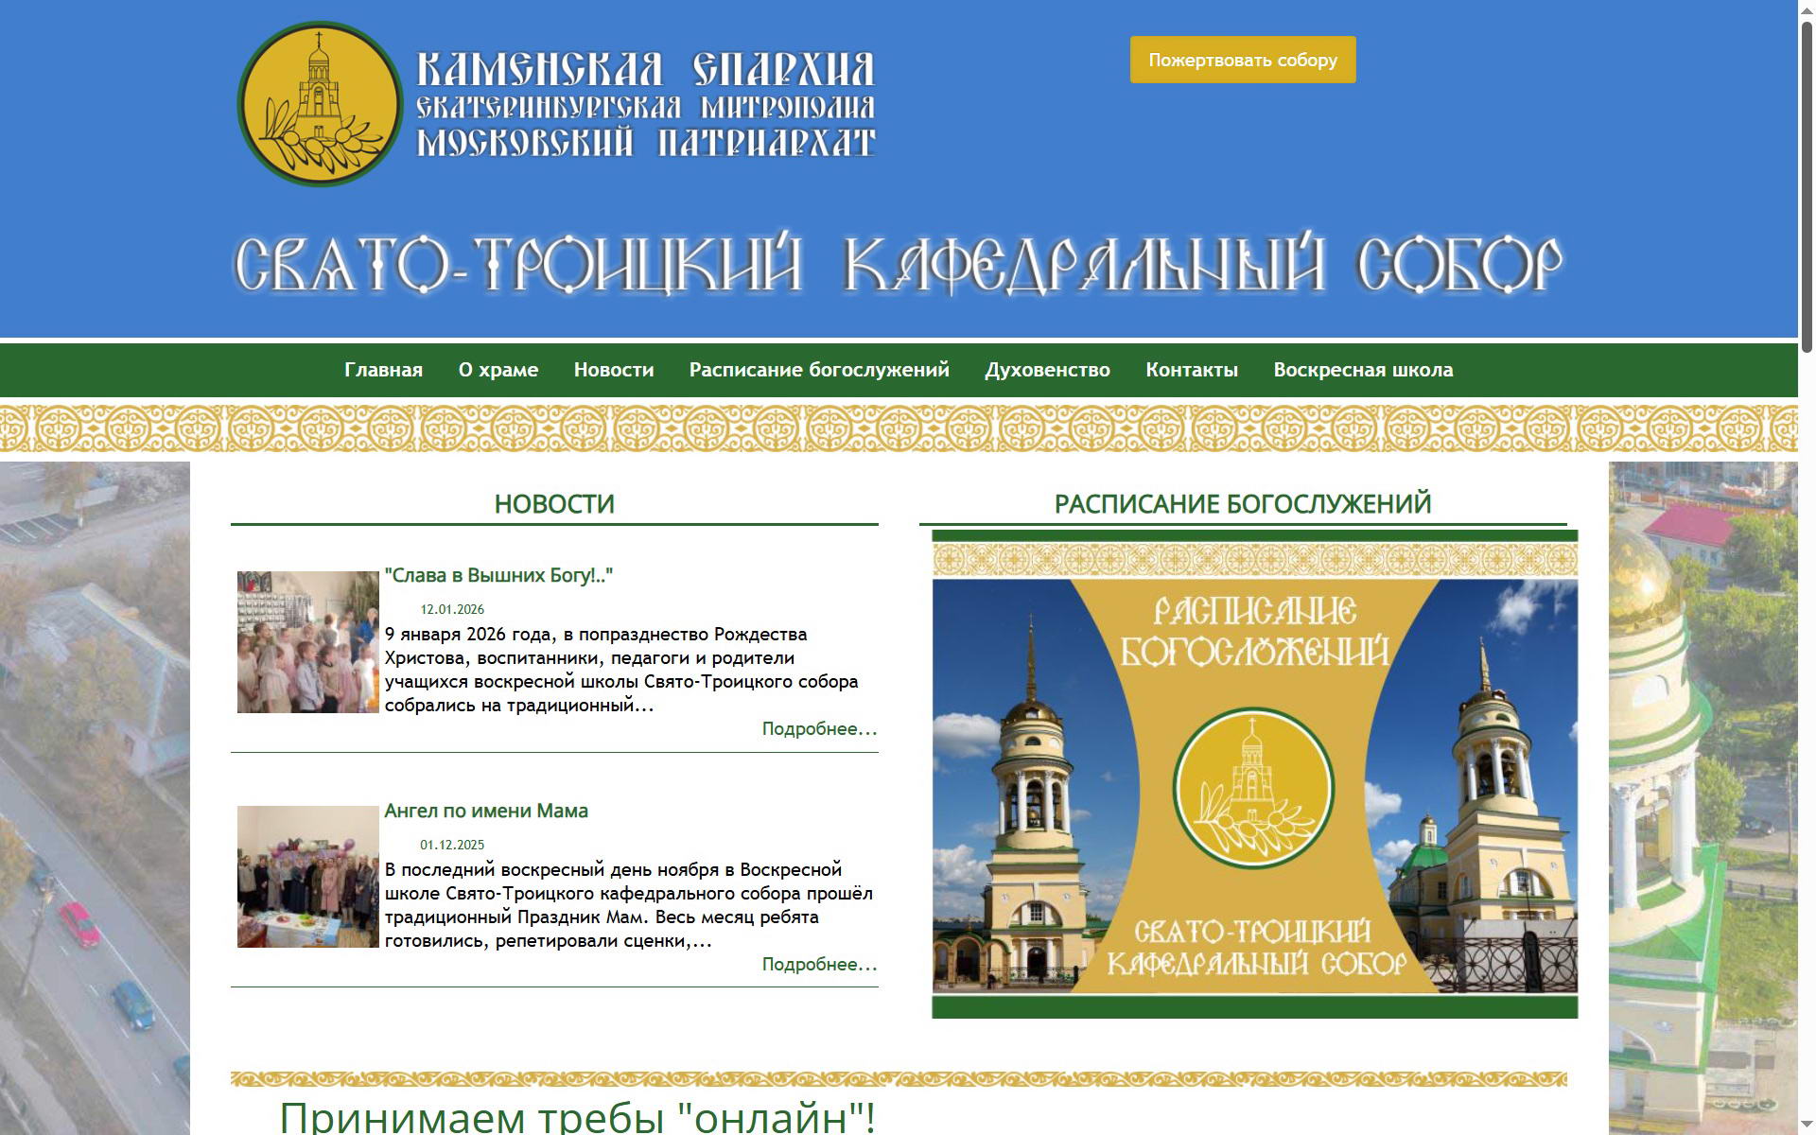Click the 'Пожертвовать собору' donation button

tap(1242, 59)
